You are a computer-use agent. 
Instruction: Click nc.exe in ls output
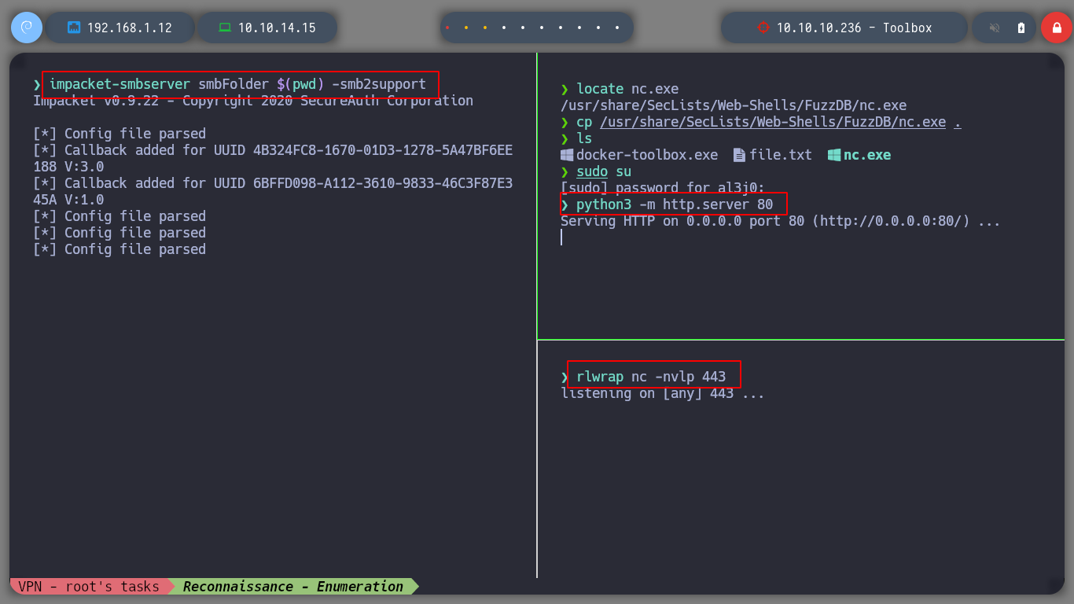click(x=867, y=155)
